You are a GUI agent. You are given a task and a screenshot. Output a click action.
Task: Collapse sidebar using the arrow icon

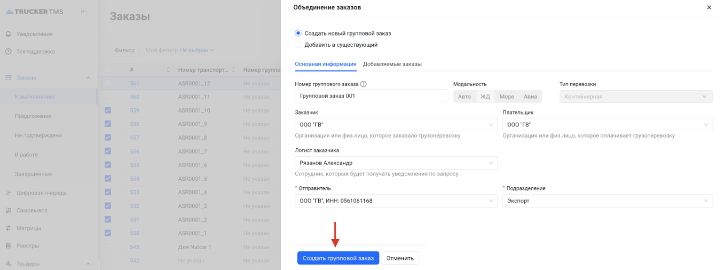pos(84,11)
